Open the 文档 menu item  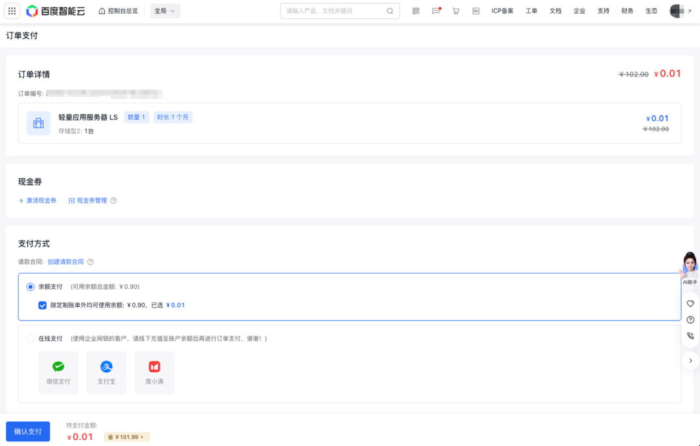coord(555,10)
